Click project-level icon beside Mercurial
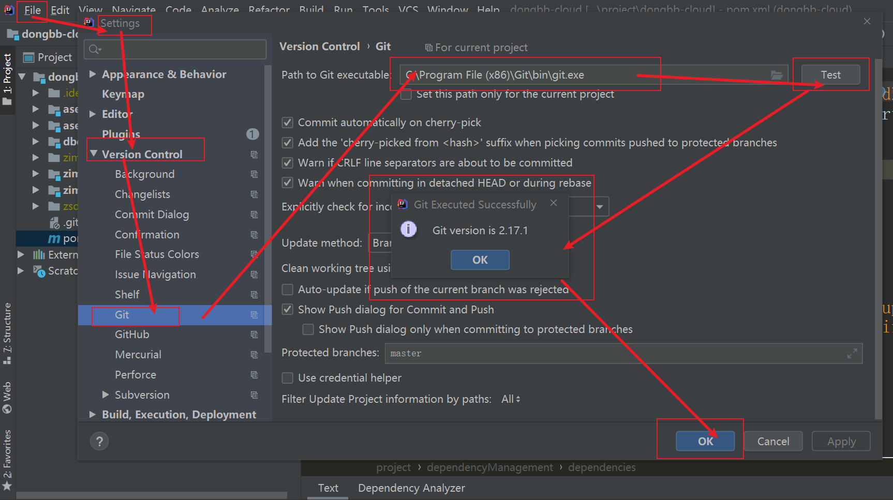 (254, 355)
